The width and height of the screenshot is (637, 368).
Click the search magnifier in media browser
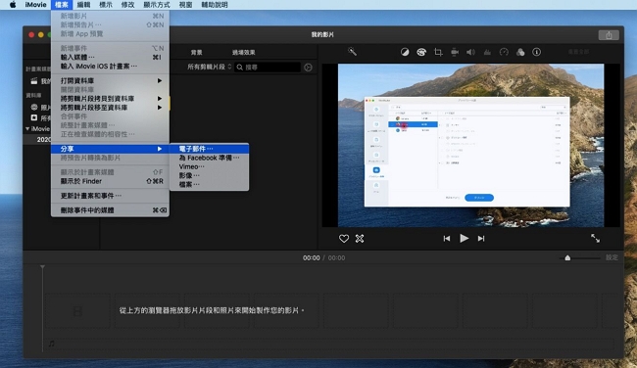[x=240, y=67]
